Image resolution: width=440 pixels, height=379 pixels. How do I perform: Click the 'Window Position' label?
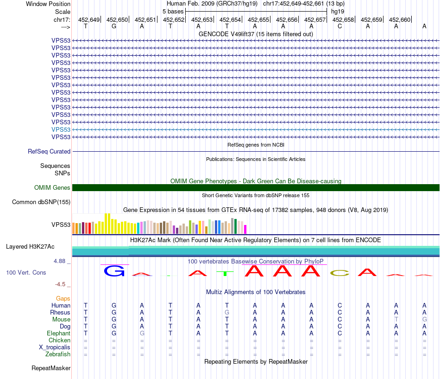[x=48, y=4]
